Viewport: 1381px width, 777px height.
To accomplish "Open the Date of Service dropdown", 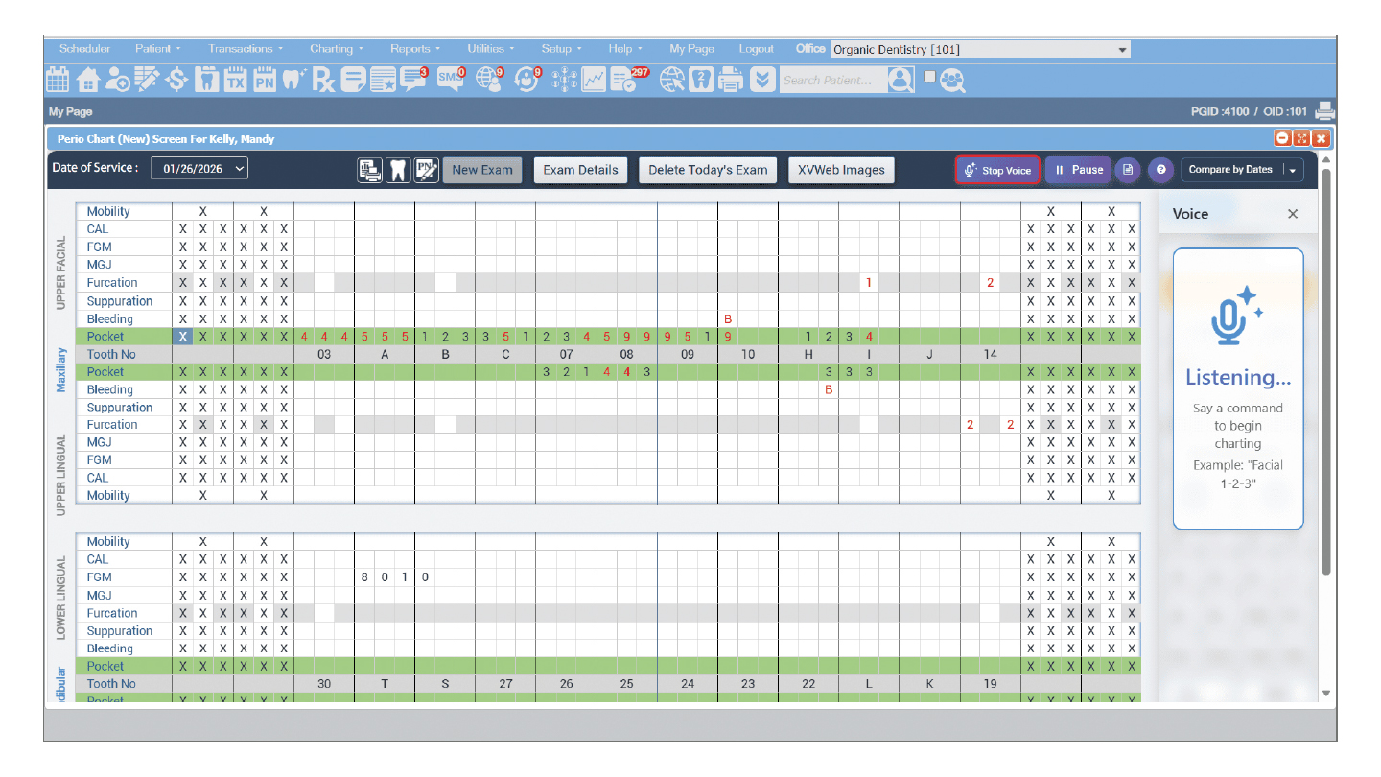I will (x=199, y=168).
